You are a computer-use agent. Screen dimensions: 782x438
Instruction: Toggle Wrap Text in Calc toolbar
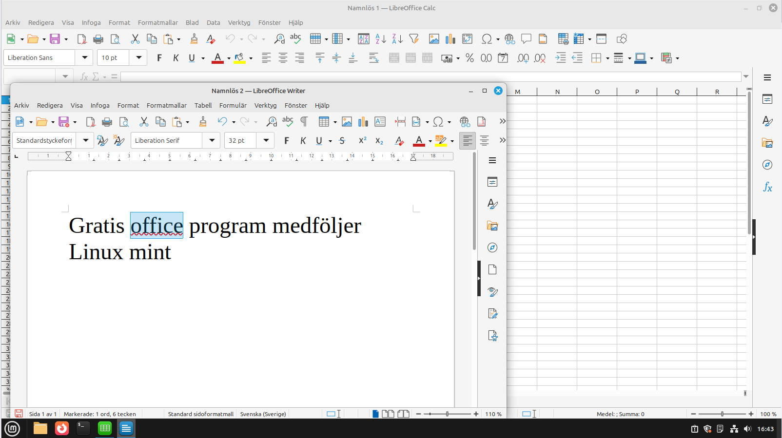(374, 58)
